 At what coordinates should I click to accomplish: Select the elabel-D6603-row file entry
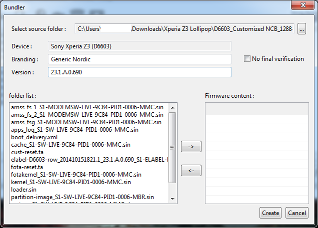(89, 160)
